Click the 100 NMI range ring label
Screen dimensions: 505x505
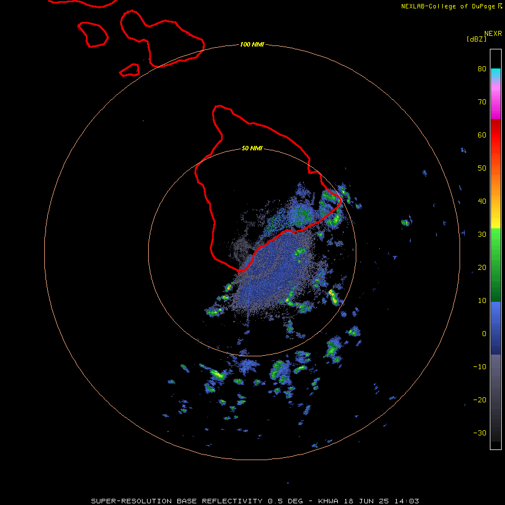tap(252, 44)
